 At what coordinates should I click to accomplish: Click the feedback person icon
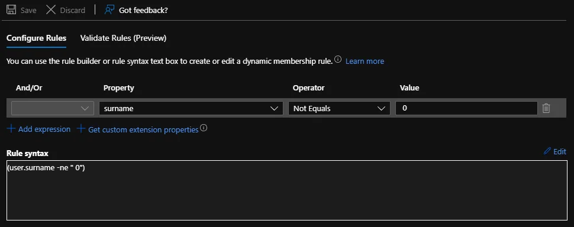coord(109,10)
